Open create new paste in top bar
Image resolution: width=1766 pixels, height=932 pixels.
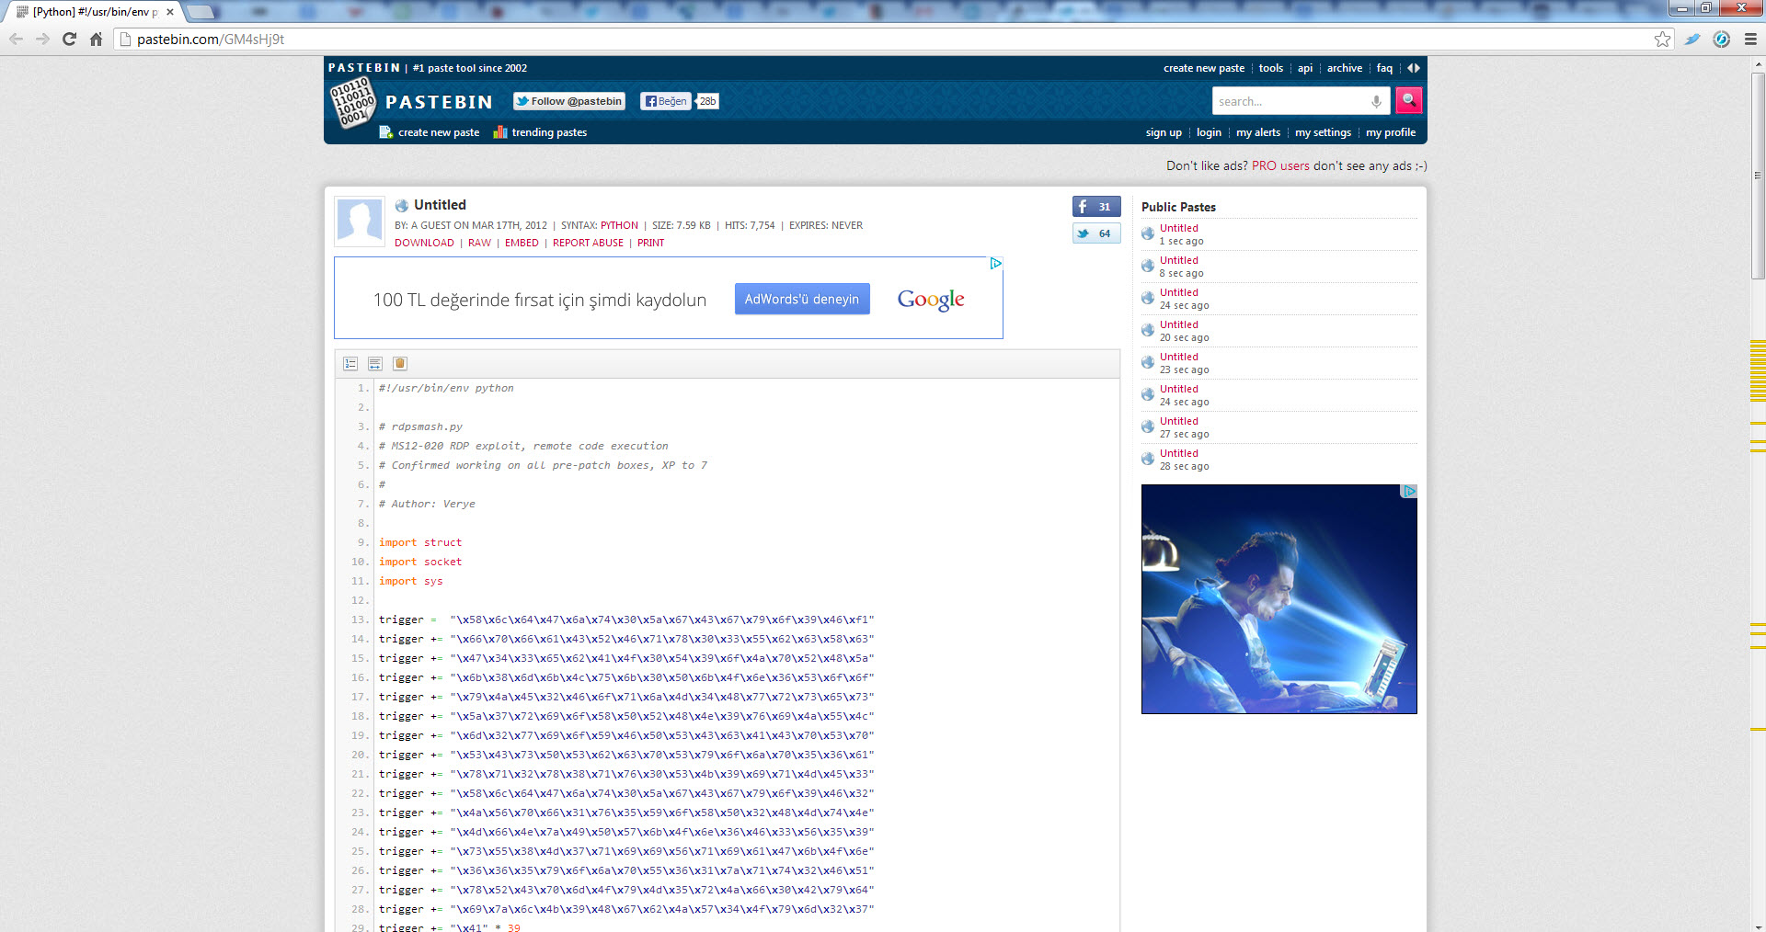pyautogui.click(x=1204, y=68)
